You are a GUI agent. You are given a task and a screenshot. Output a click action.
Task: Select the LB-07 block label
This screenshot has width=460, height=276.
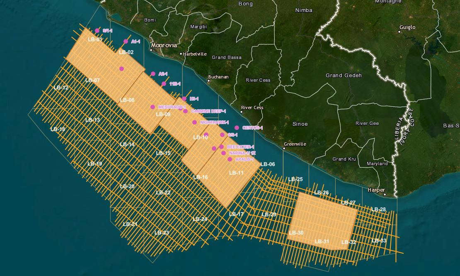[92, 80]
